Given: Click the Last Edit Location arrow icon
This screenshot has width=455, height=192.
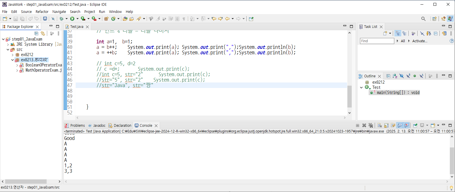Looking at the screenshot, I should tap(214, 19).
